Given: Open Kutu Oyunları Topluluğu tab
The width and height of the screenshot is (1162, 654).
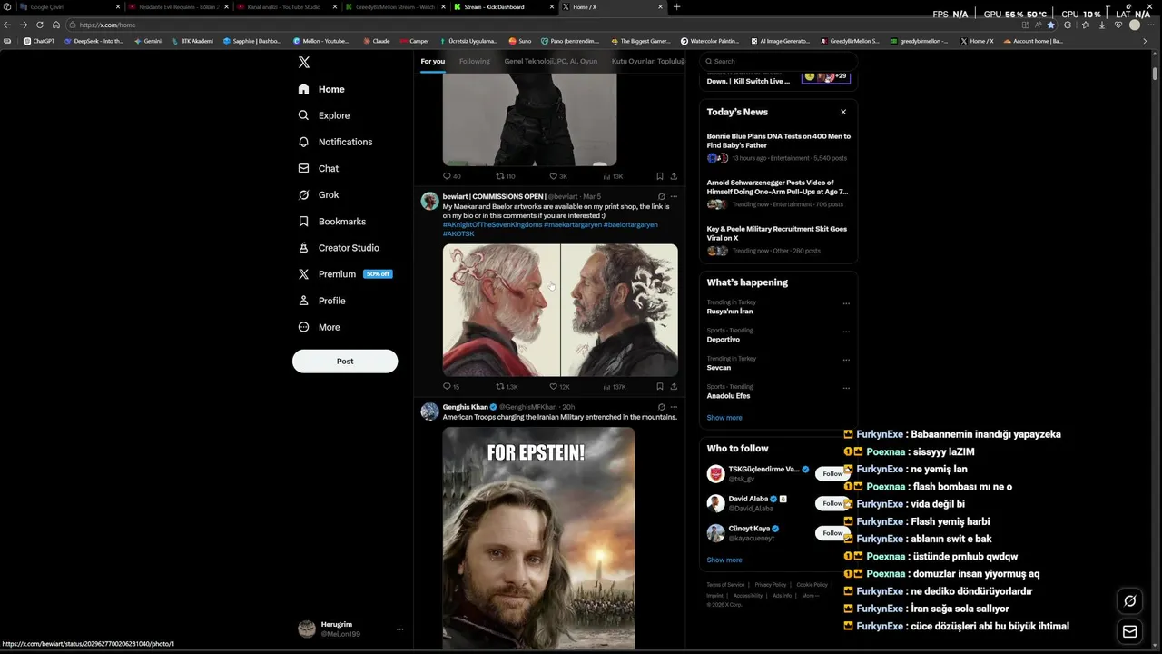Looking at the screenshot, I should pos(647,61).
